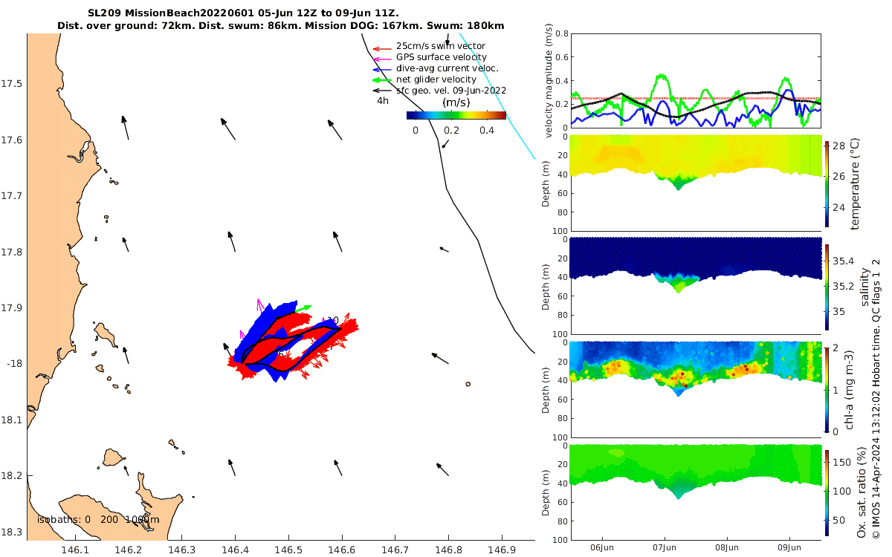This screenshot has width=892, height=557.
Task: Click the salinity depth section panel
Action: pyautogui.click(x=695, y=286)
